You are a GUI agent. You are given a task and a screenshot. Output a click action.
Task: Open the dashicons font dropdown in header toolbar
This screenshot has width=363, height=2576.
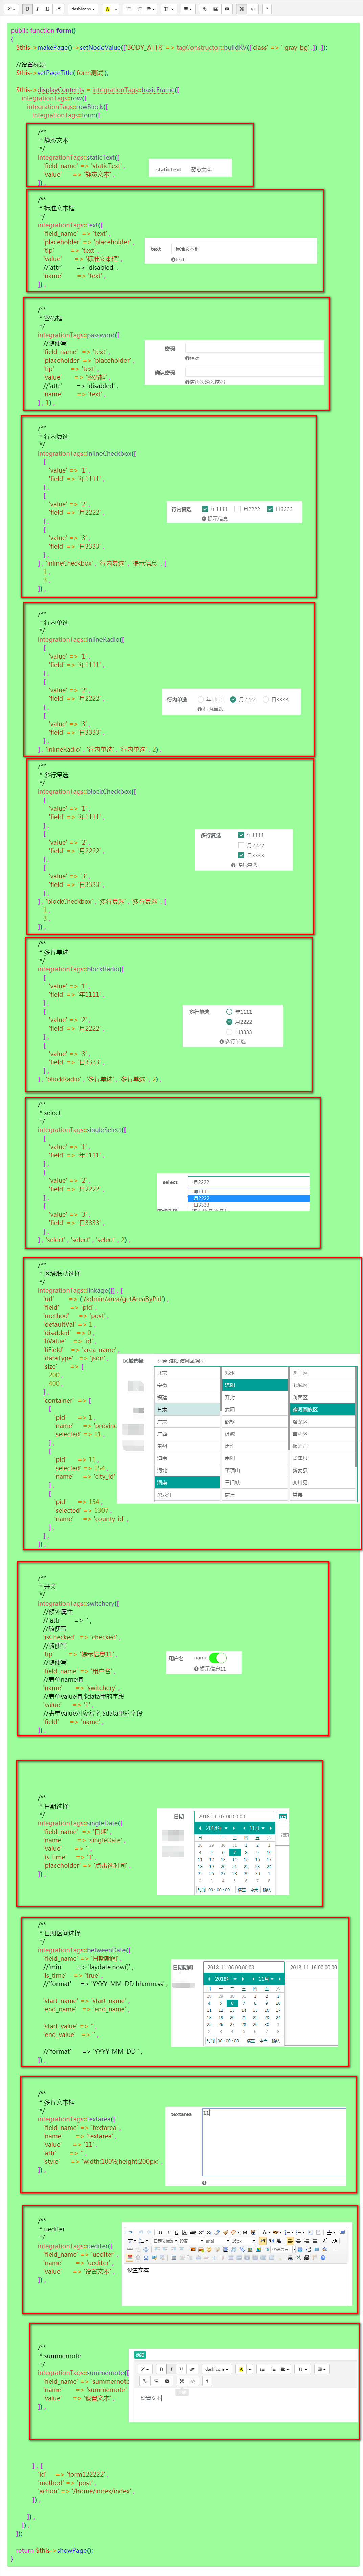point(83,9)
